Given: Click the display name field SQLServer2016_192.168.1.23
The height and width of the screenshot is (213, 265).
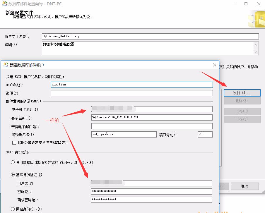Looking at the screenshot, I should click(x=152, y=117).
